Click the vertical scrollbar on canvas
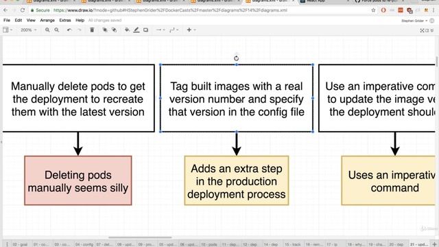This screenshot has height=247, width=439. coord(437,62)
